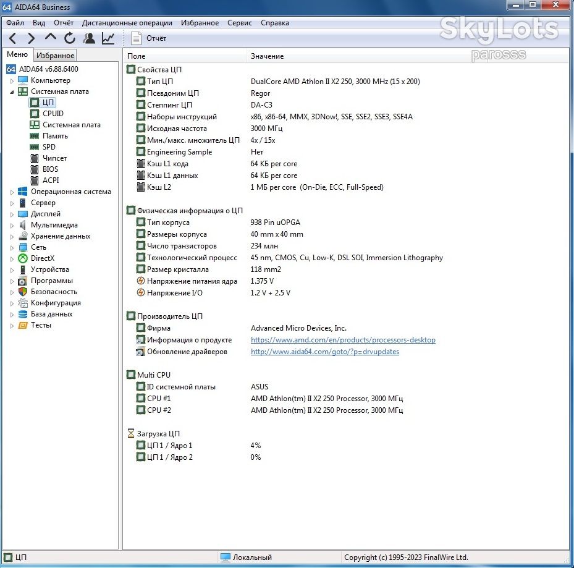The height and width of the screenshot is (568, 574).
Task: Select the Размер кристалла row
Action: click(346, 269)
